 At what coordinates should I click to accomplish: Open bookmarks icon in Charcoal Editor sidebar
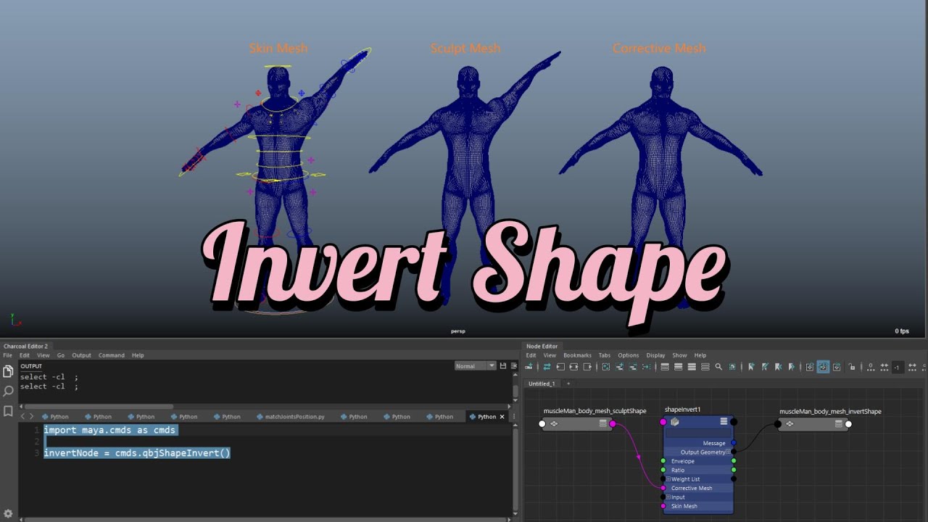(x=8, y=411)
